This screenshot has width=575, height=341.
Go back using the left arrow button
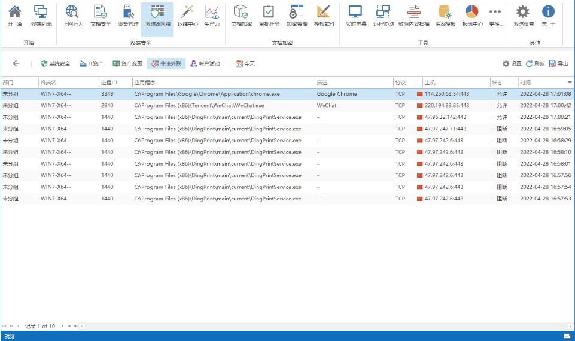click(x=16, y=63)
